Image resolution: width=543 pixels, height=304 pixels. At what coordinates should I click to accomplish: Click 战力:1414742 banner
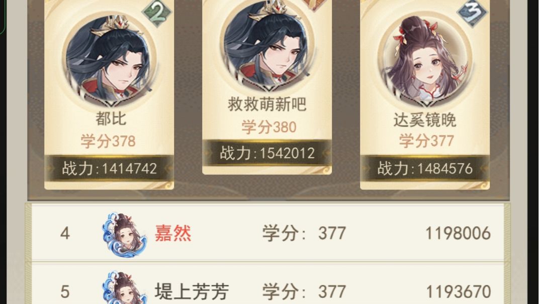[109, 168]
